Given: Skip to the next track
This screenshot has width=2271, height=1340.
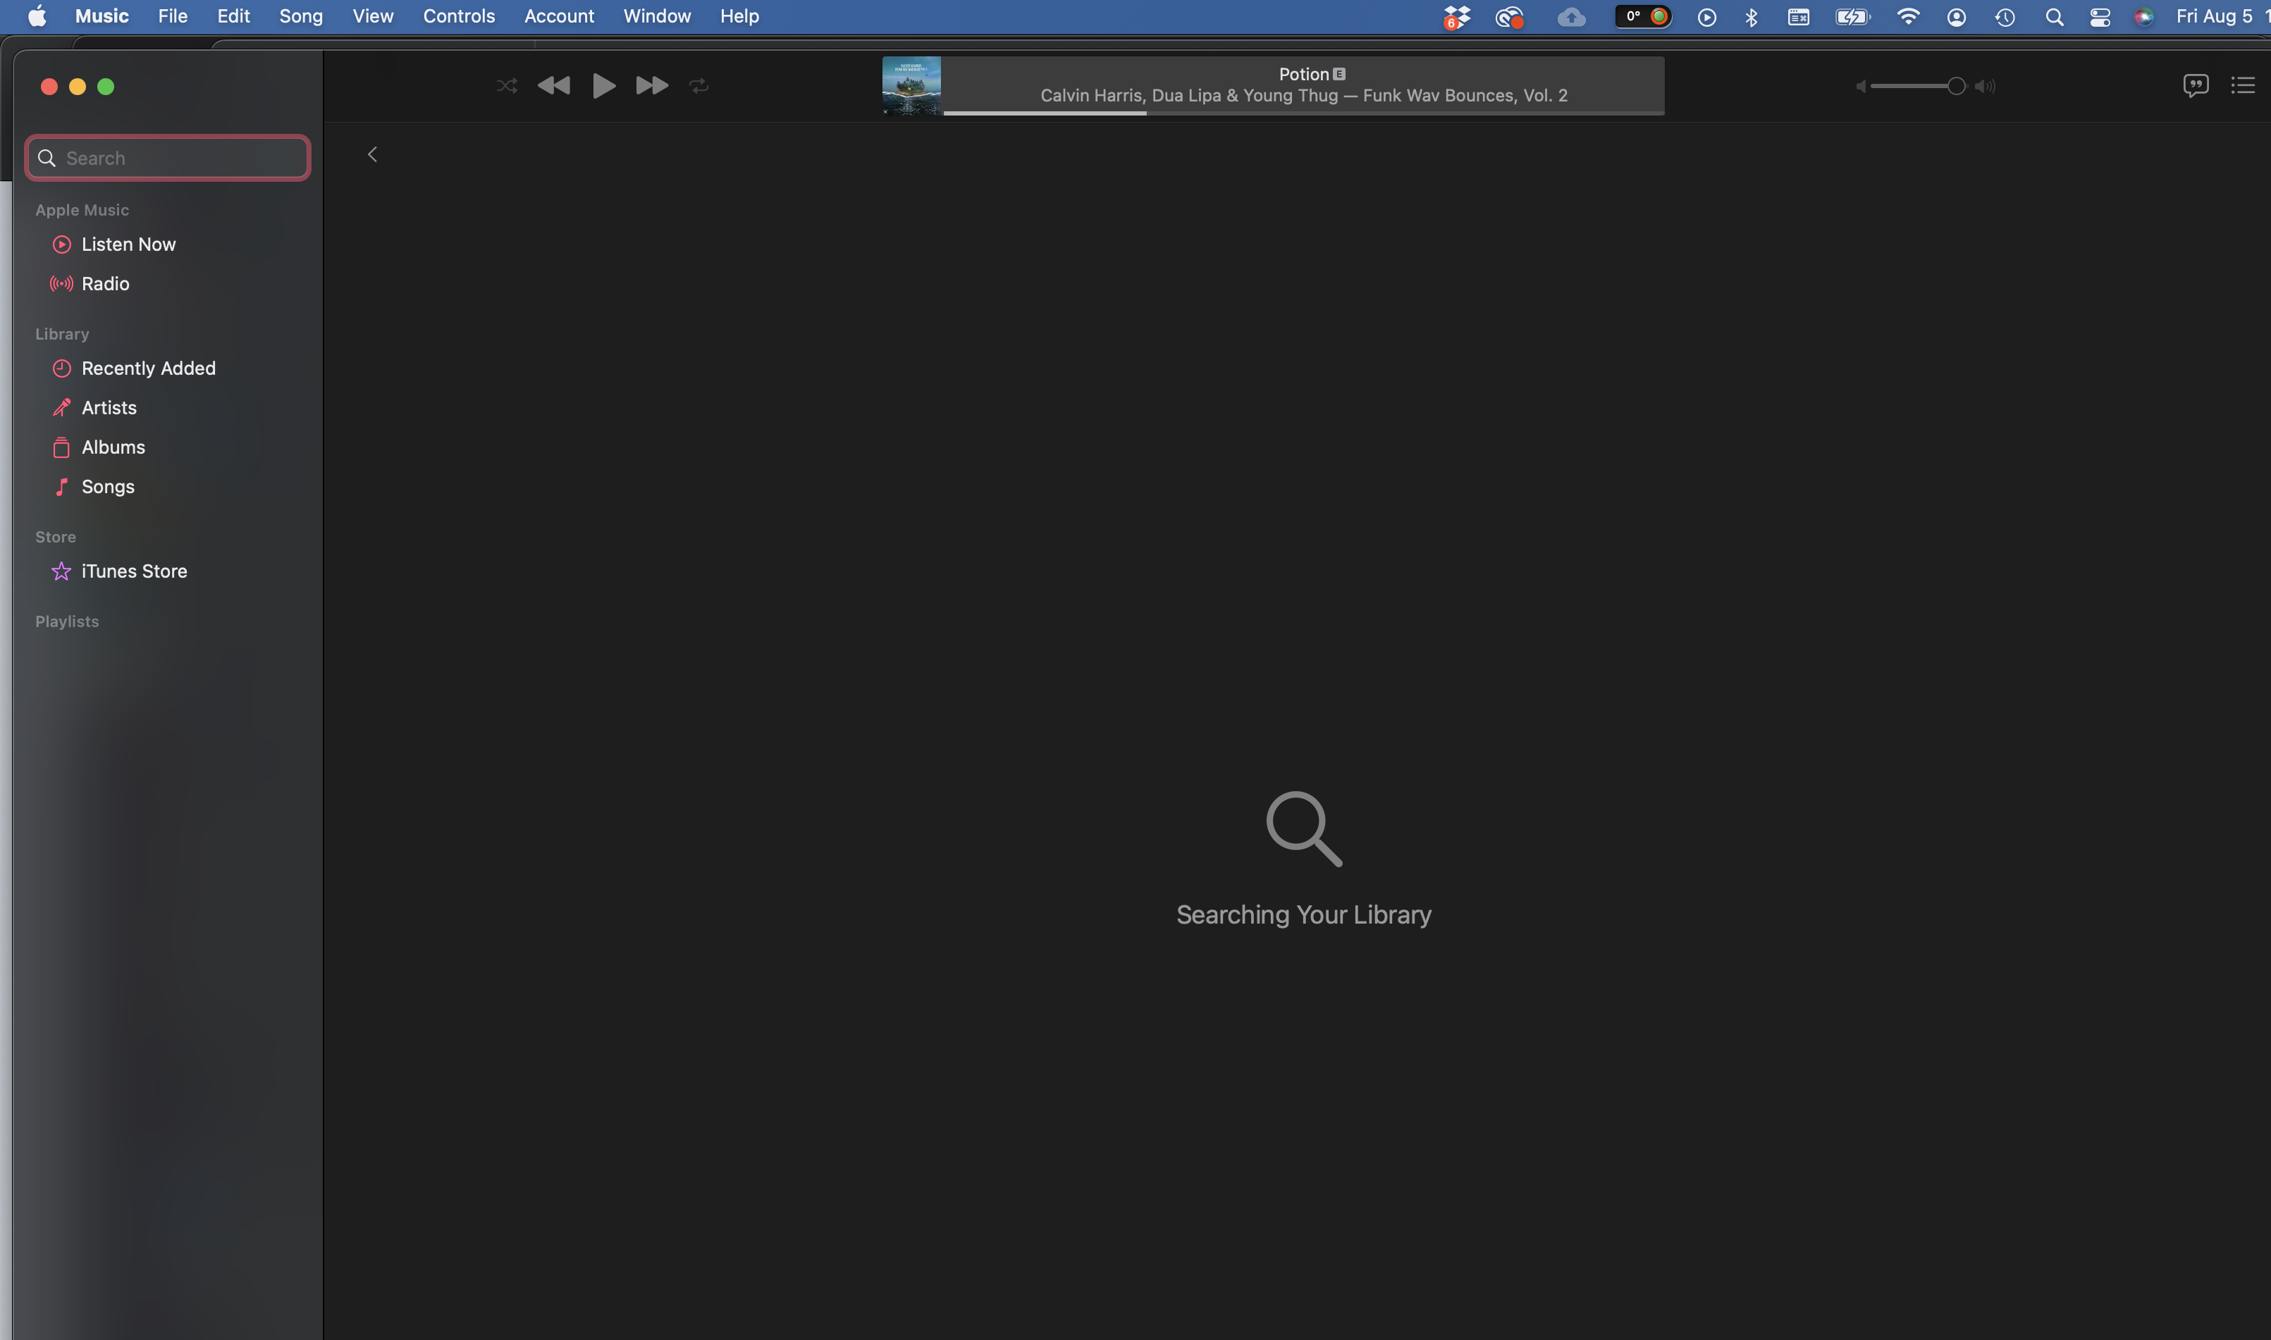Looking at the screenshot, I should (651, 86).
